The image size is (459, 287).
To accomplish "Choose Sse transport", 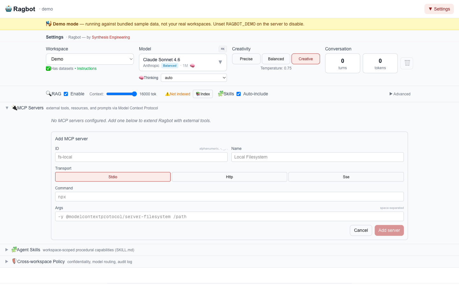I will tap(346, 177).
